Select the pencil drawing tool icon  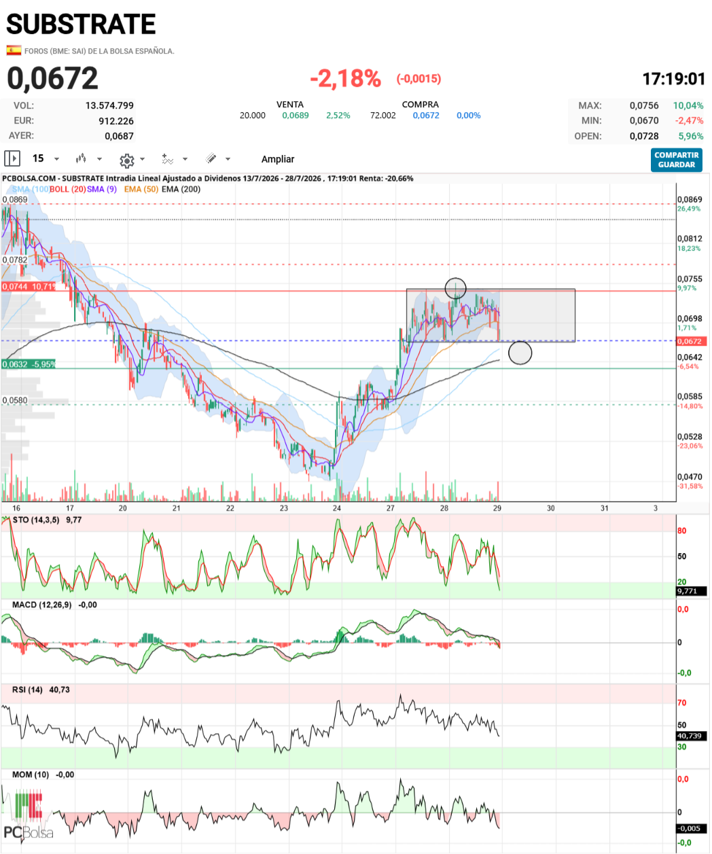(x=211, y=158)
